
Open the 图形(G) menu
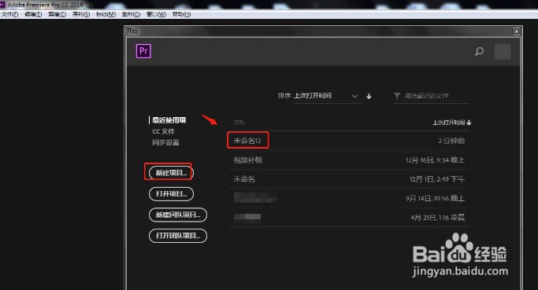(131, 14)
